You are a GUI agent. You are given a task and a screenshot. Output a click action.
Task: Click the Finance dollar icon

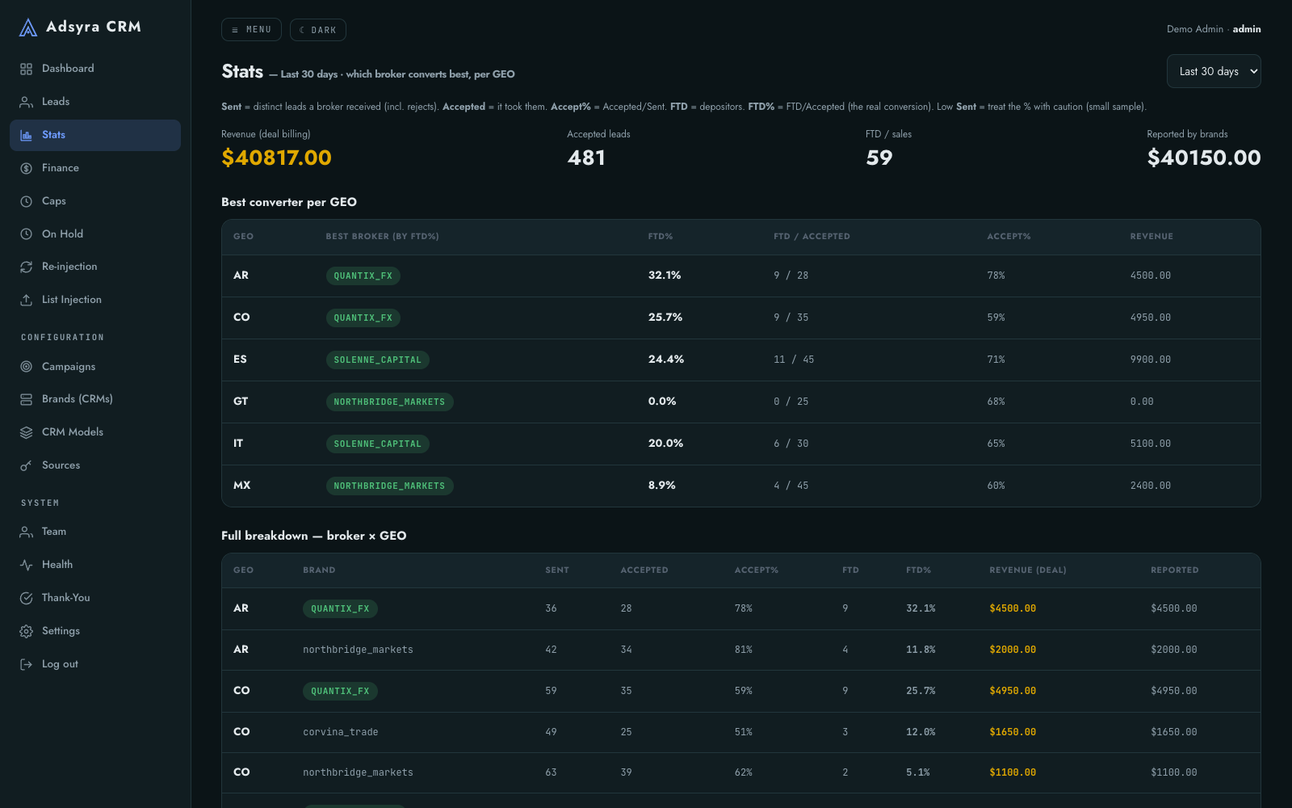26,168
